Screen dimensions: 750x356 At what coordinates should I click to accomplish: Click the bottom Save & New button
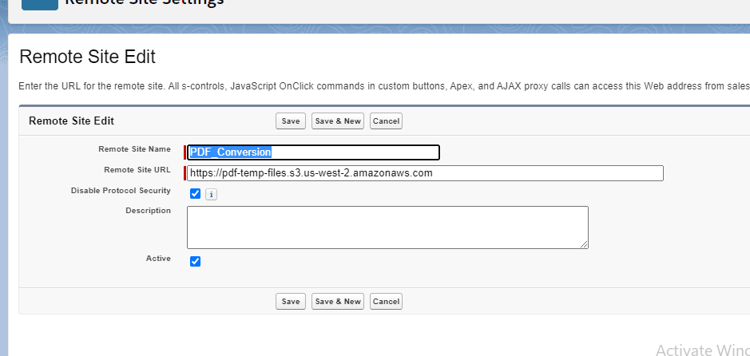click(x=338, y=302)
